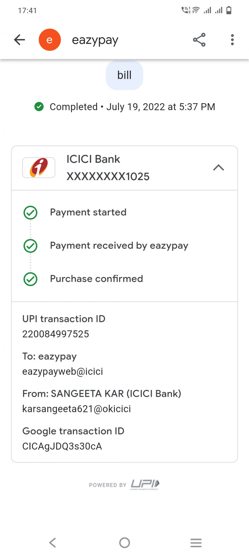
Task: Open the three-dot overflow menu
Action: 232,40
